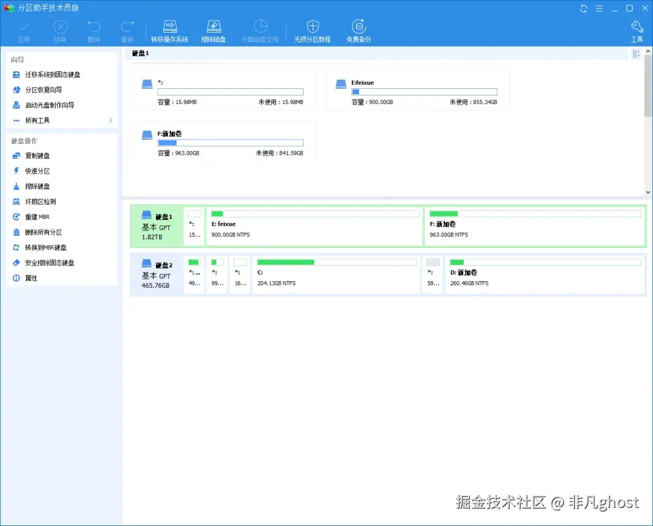Select E: feixue 900.00GB NTFS block
The height and width of the screenshot is (526, 653).
click(x=314, y=226)
